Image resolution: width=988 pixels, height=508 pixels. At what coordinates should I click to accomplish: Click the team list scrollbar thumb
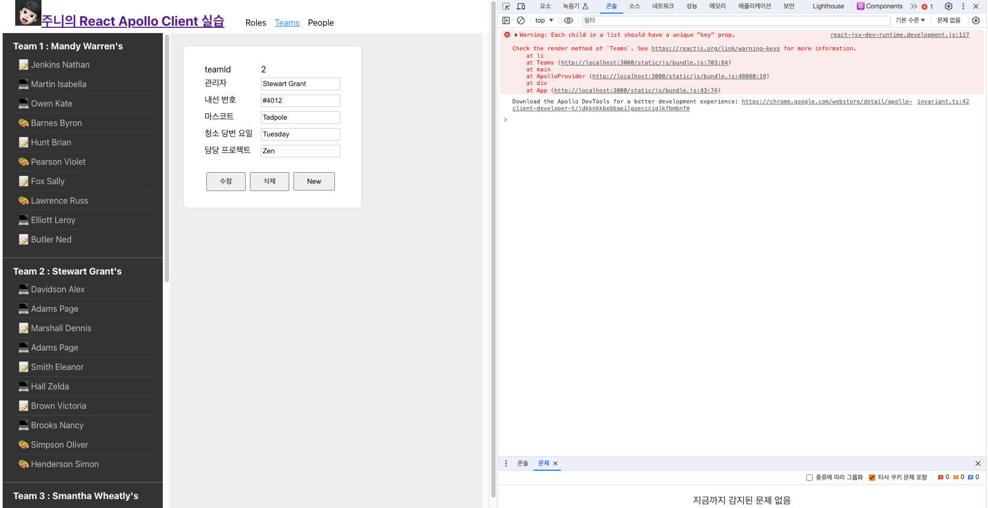point(167,158)
